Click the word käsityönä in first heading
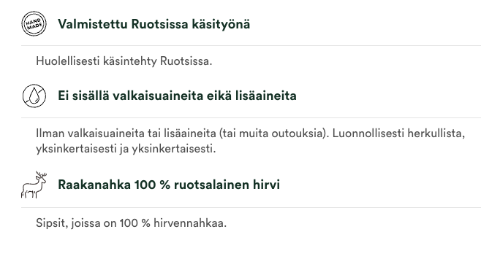 point(221,24)
